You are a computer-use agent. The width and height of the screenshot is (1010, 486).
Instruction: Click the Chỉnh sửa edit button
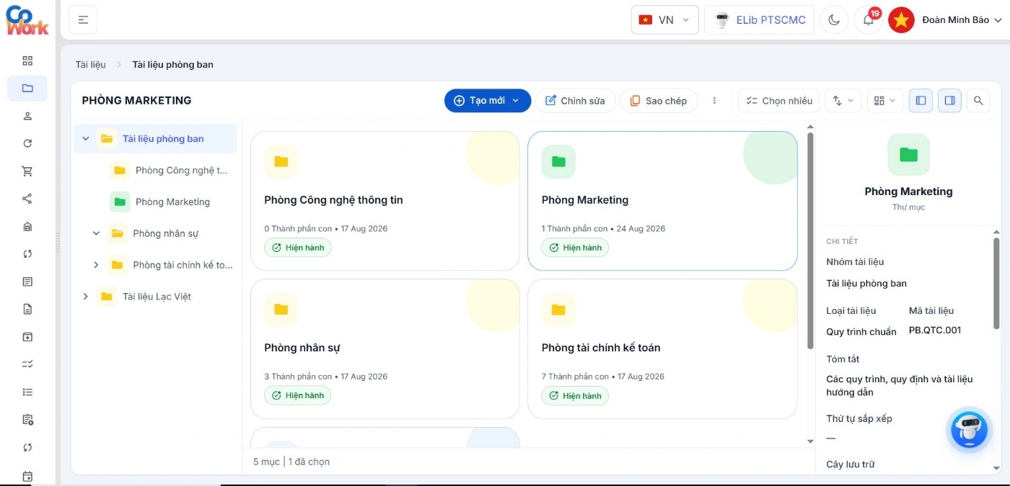tap(575, 101)
